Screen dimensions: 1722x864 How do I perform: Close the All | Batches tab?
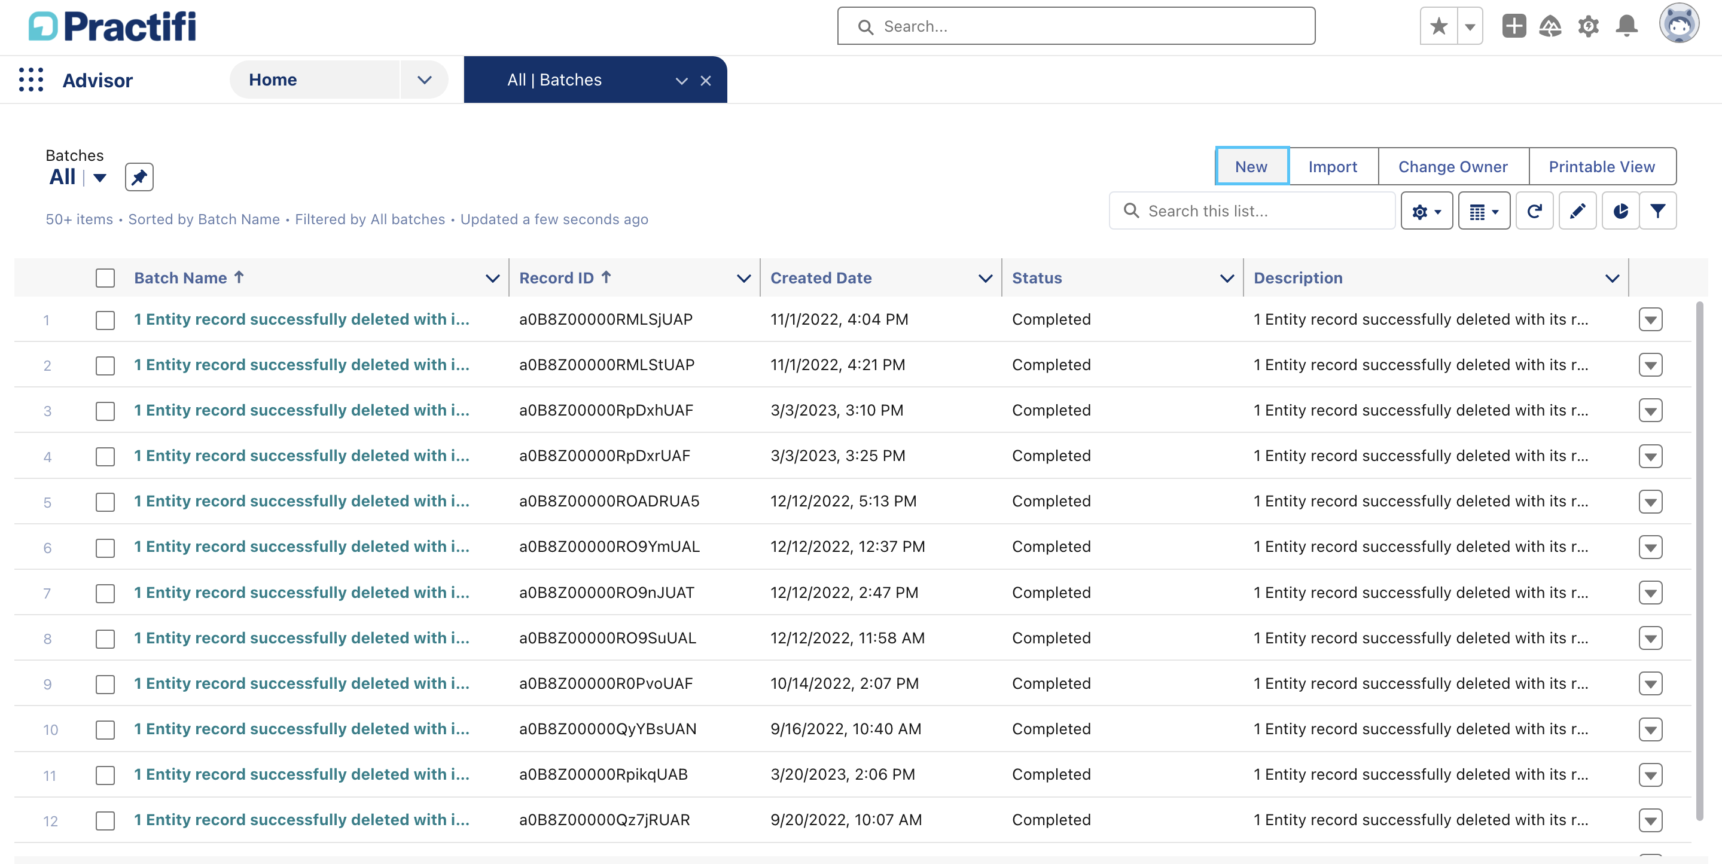pyautogui.click(x=705, y=80)
